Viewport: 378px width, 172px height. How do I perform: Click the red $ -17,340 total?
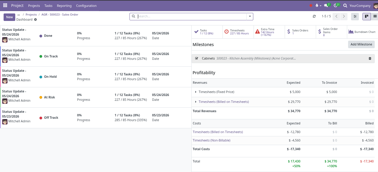point(367,161)
